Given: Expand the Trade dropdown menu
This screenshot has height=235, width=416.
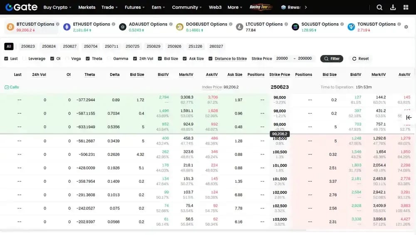Looking at the screenshot, I should tap(109, 7).
